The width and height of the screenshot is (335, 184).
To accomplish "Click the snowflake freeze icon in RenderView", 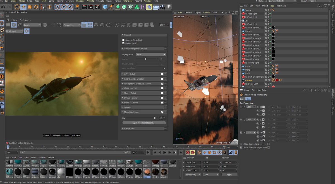I will 96,25.
